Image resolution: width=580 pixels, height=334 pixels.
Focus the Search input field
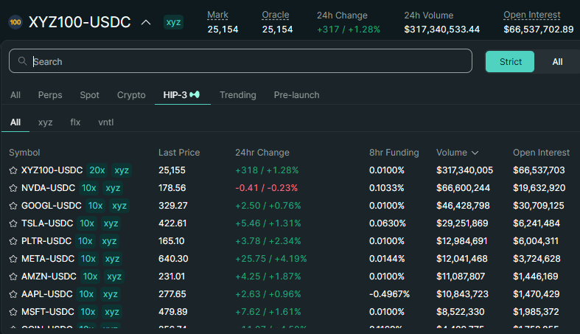[240, 61]
